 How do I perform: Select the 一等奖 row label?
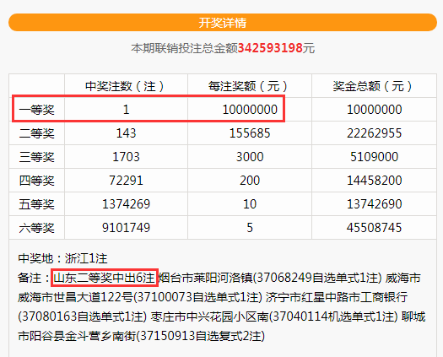pos(37,110)
